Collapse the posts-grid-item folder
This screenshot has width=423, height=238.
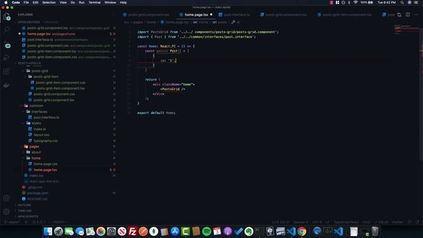[46, 77]
